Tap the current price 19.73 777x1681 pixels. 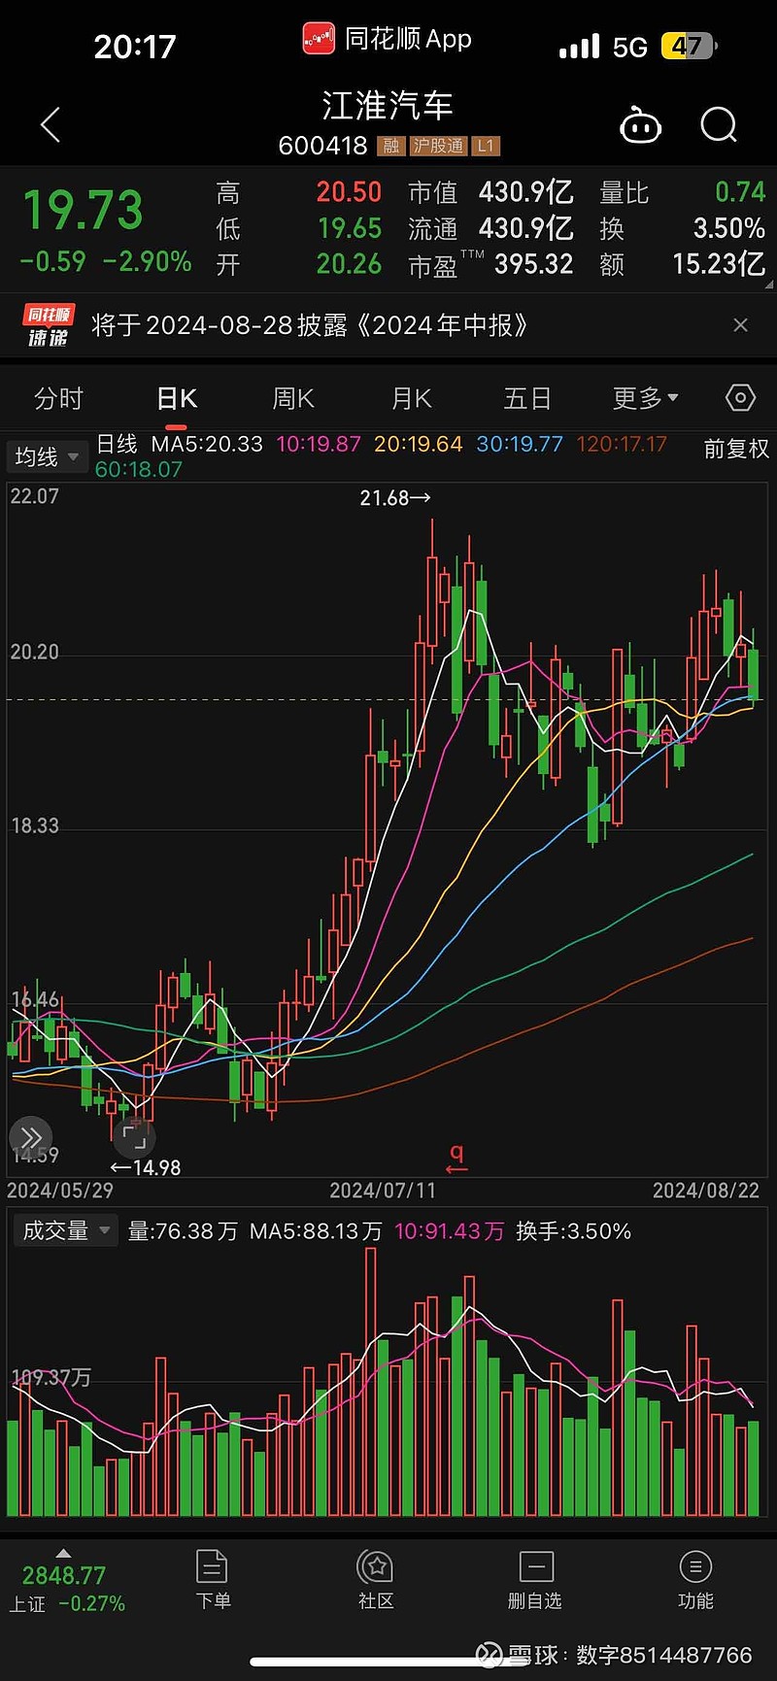[83, 211]
